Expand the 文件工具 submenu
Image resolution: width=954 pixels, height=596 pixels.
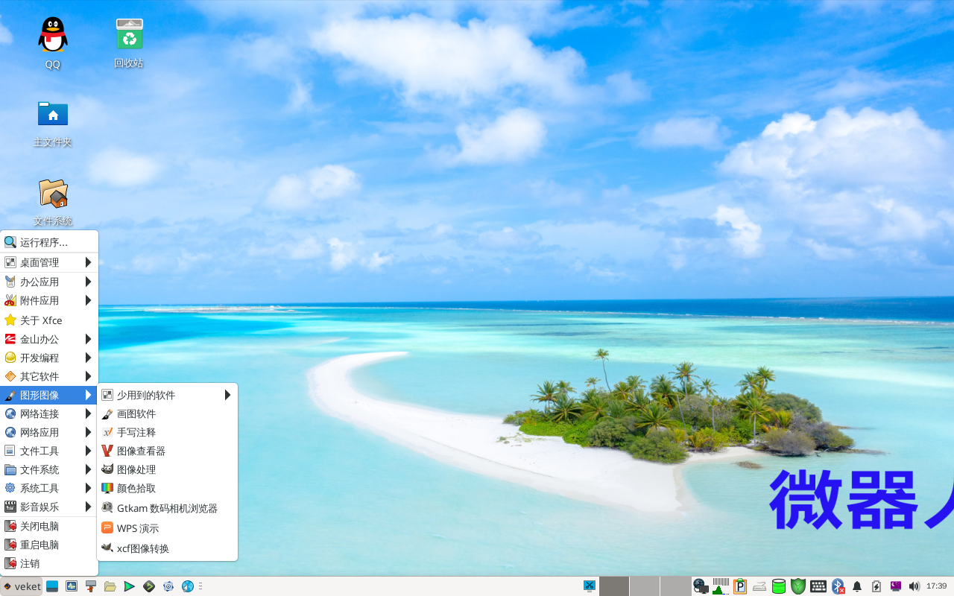point(49,451)
